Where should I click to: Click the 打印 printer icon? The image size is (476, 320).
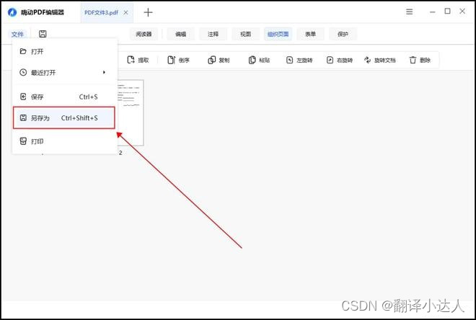[23, 141]
